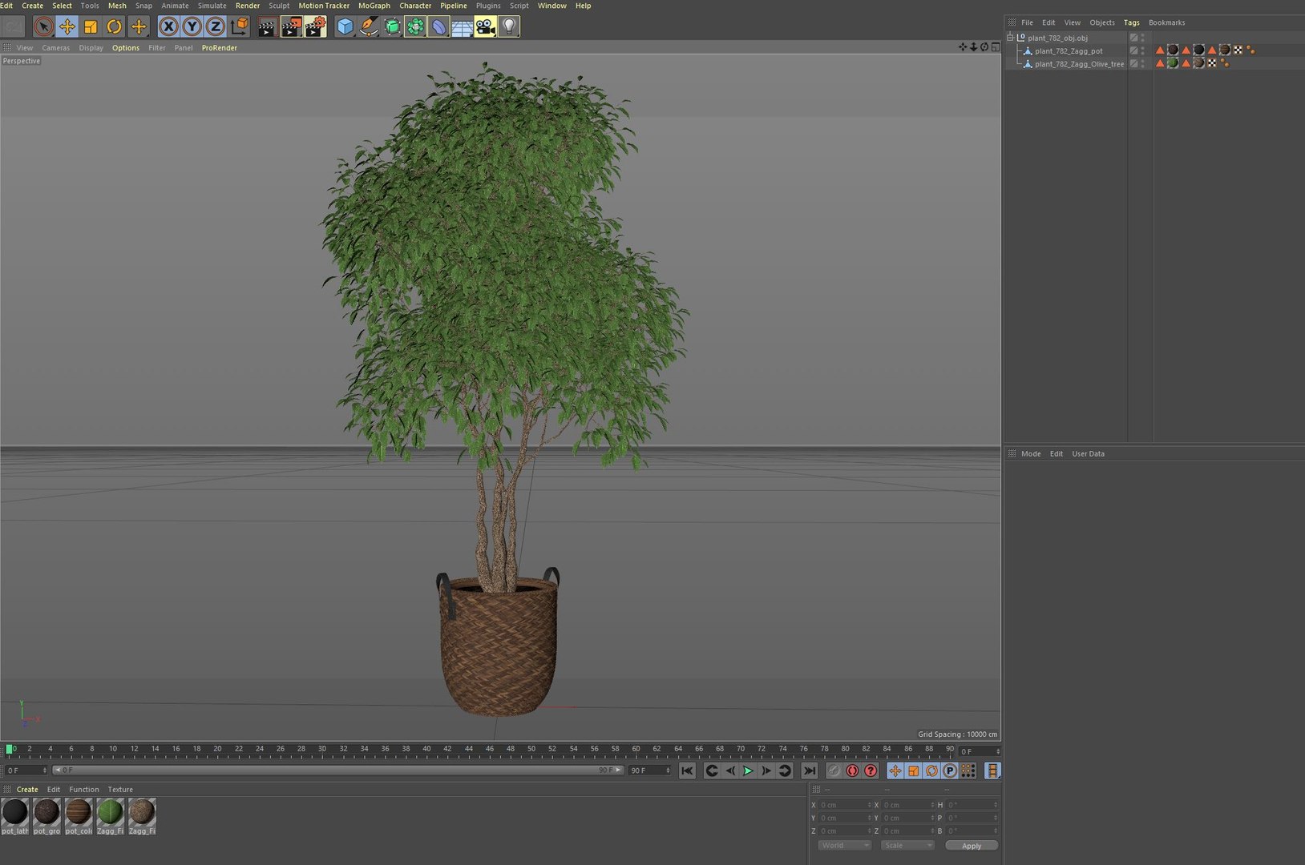This screenshot has width=1305, height=865.
Task: Toggle layer square for plant_782_obj.obj
Action: (x=1133, y=38)
